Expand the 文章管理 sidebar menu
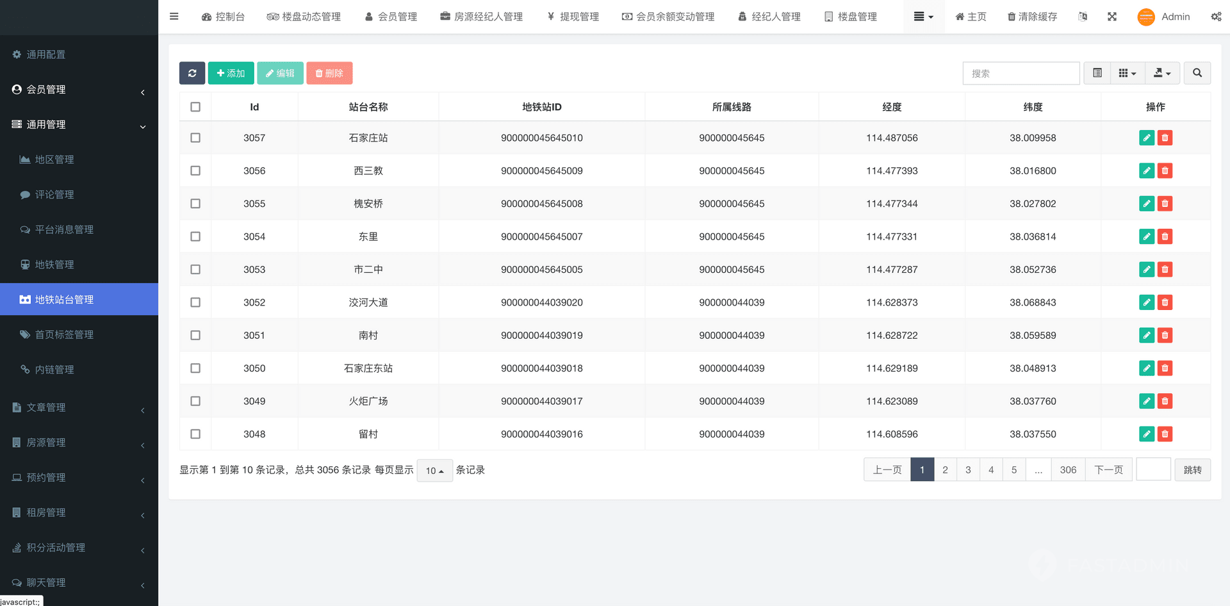Image resolution: width=1230 pixels, height=606 pixels. tap(79, 407)
